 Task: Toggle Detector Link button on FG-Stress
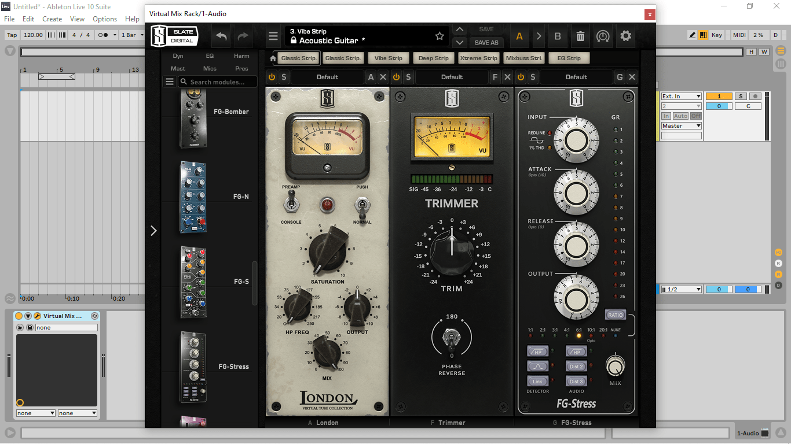(x=537, y=382)
